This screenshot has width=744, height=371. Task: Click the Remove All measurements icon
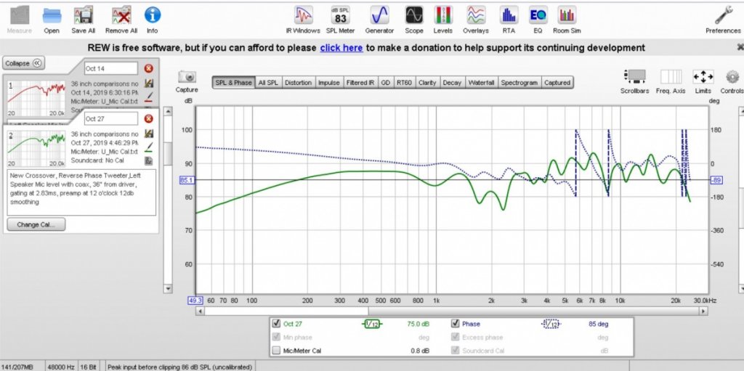click(x=121, y=16)
